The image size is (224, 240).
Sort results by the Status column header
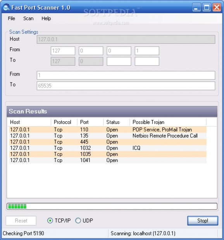click(117, 122)
